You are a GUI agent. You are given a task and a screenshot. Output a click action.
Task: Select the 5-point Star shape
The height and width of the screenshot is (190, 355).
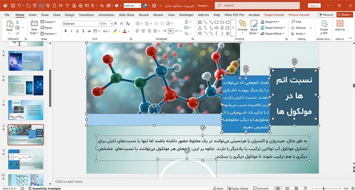coord(227,34)
